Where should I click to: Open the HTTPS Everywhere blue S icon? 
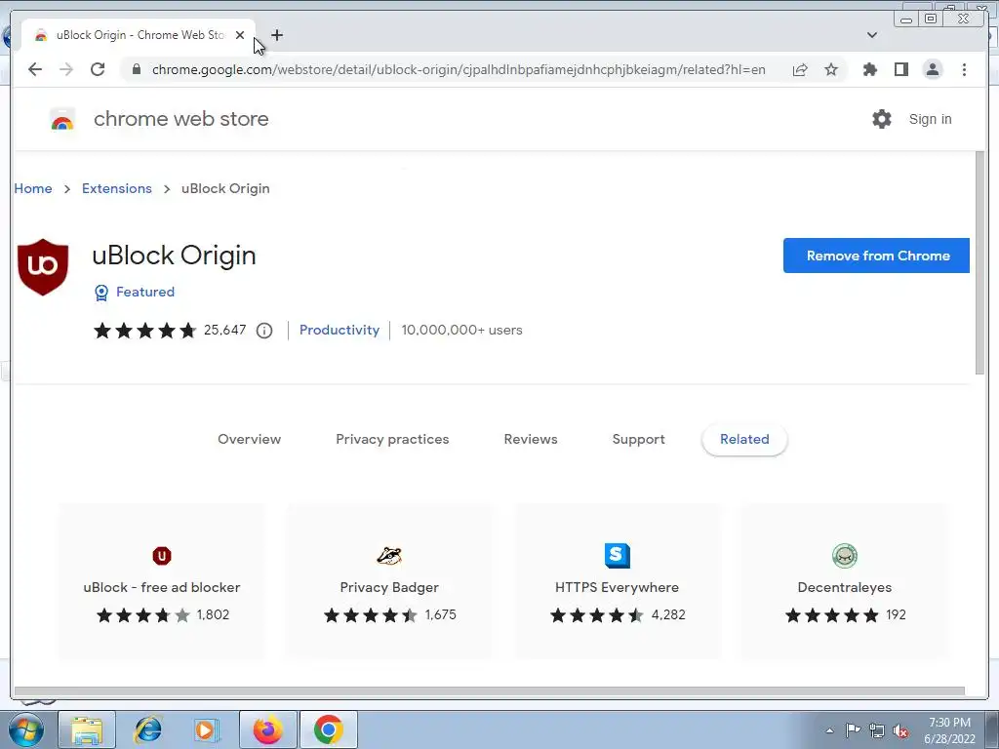coord(618,555)
